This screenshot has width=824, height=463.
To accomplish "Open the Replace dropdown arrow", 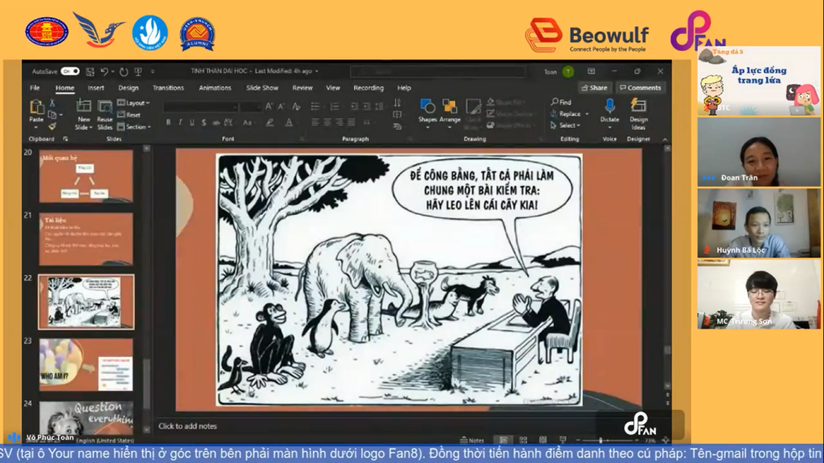I will (587, 114).
